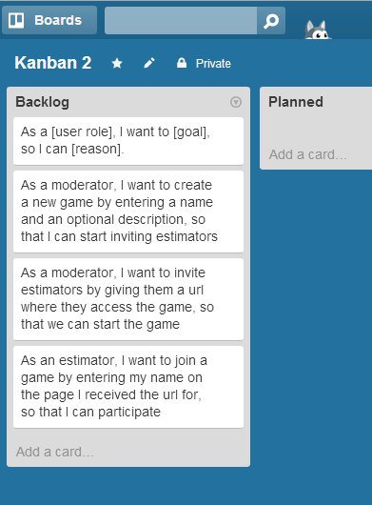Screen dimensions: 372x505
Task: Focus the search input field
Action: pos(181,21)
